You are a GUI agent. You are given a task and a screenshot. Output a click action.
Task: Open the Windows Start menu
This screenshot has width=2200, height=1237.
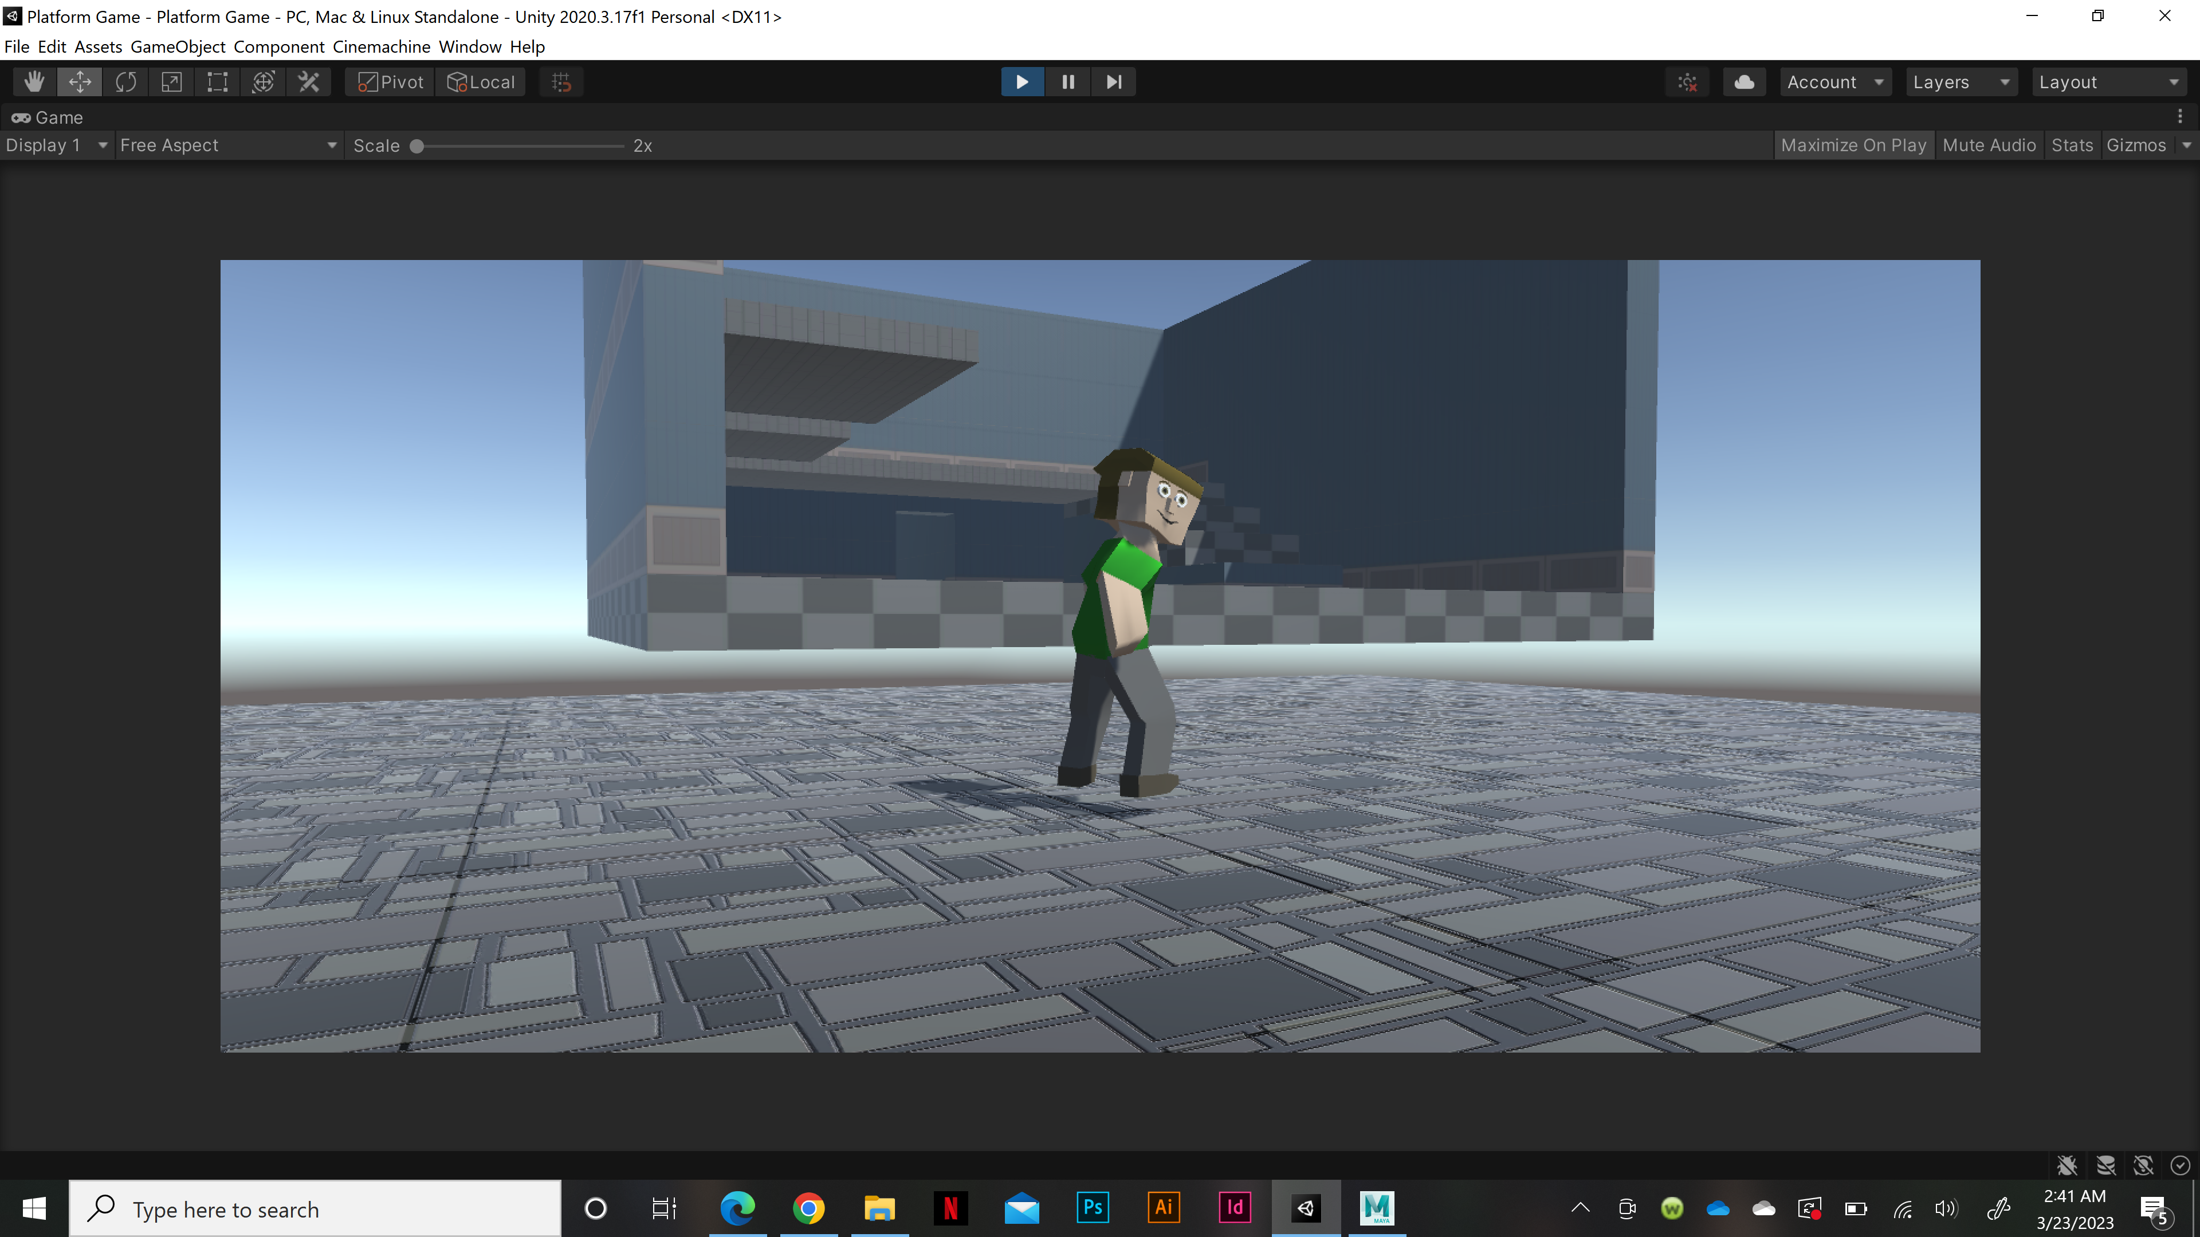(34, 1208)
